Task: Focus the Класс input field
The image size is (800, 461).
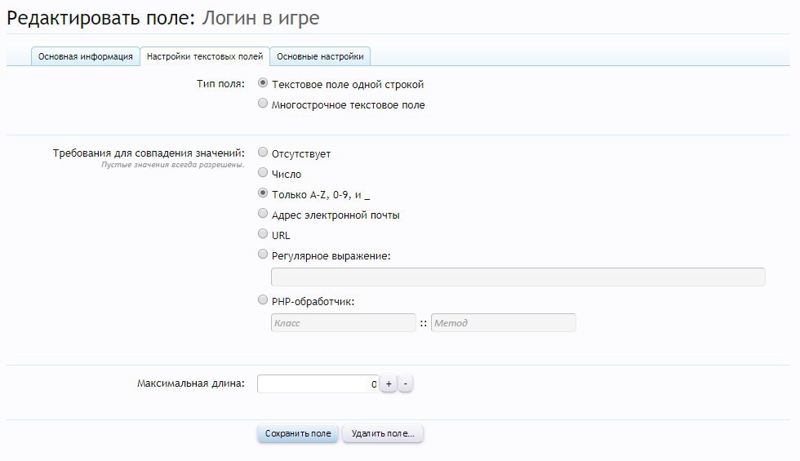Action: [343, 323]
